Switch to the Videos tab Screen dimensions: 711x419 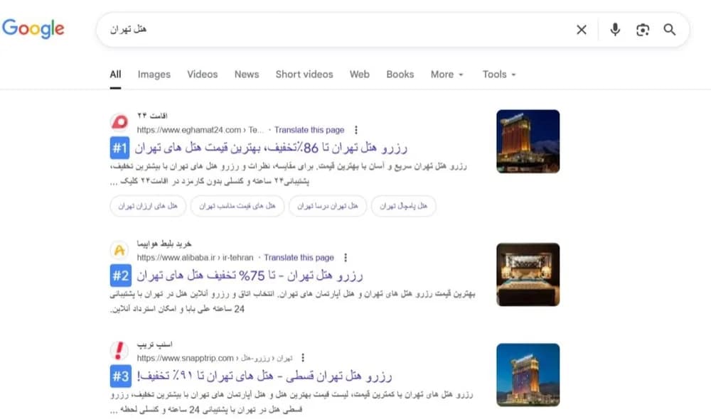coord(202,75)
